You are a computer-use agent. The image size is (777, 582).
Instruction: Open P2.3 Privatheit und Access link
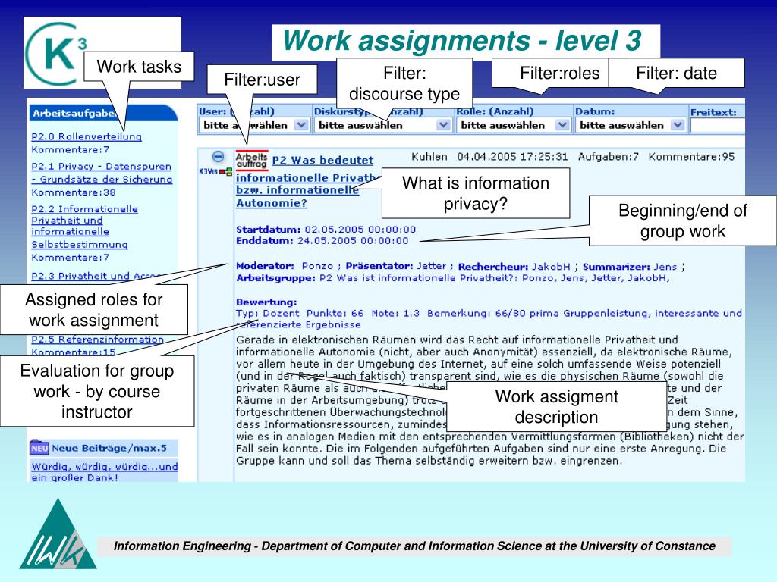pos(96,276)
